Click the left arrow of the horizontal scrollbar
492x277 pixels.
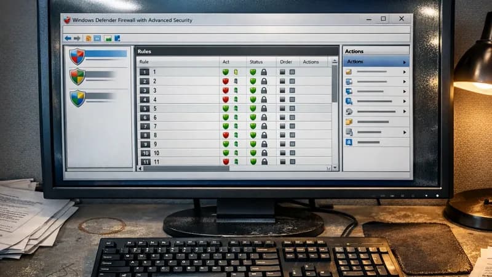(140, 169)
